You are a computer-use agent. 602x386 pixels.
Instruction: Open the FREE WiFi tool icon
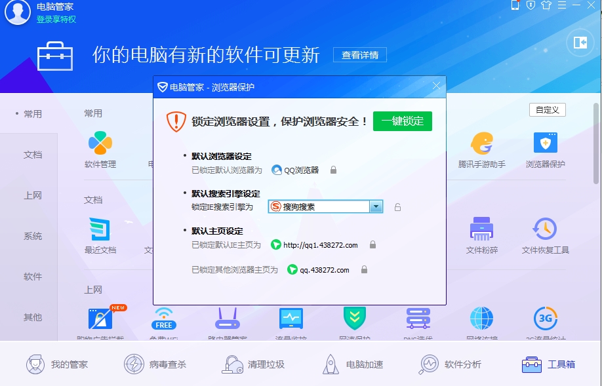[164, 318]
